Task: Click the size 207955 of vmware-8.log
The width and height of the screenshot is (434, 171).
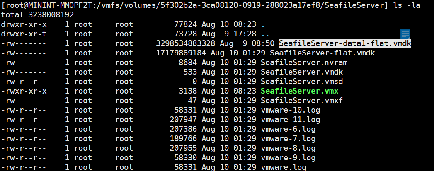Action: coord(183,148)
